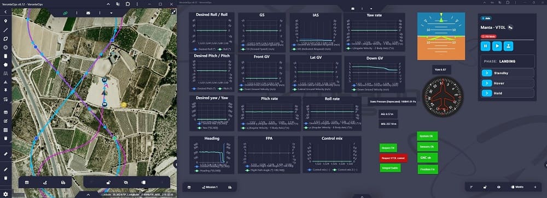547x198 pixels.
Task: Open the envelope icon above the map
Action: click(x=88, y=13)
